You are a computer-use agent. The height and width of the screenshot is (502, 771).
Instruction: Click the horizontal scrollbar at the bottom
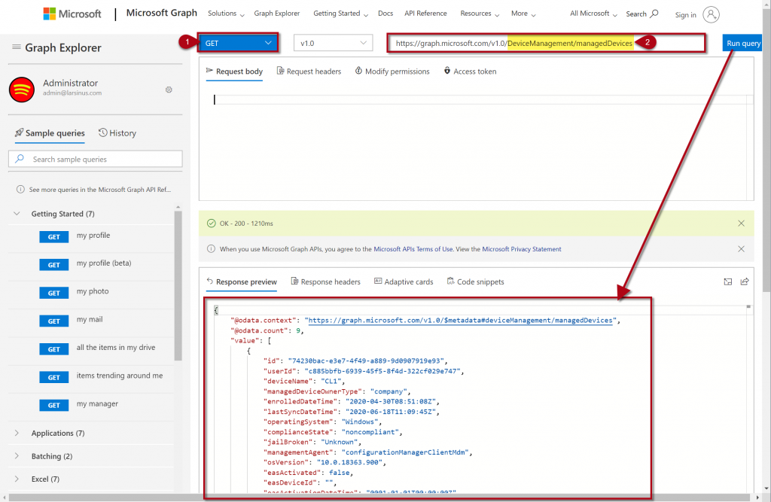[x=379, y=497]
